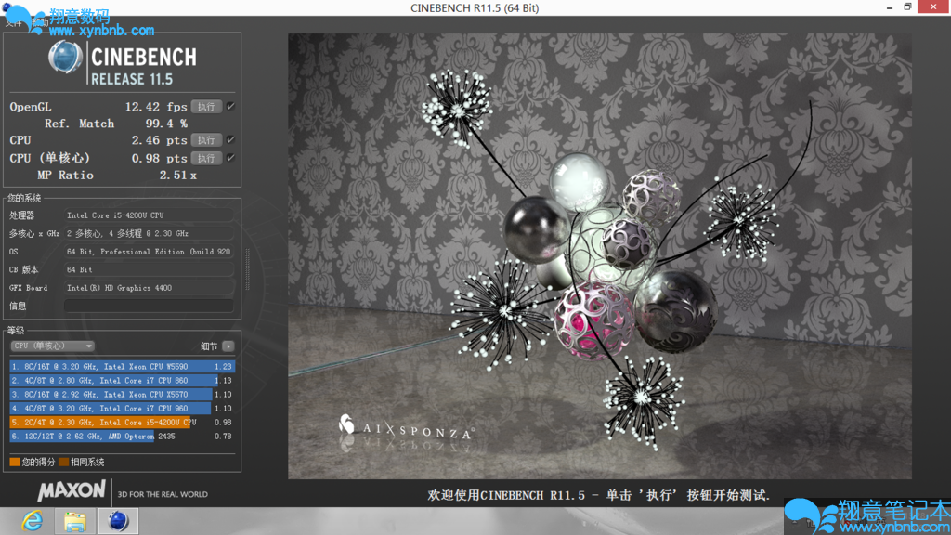Click the side panel grip handle by the OS row
951x535 pixels.
[247, 269]
